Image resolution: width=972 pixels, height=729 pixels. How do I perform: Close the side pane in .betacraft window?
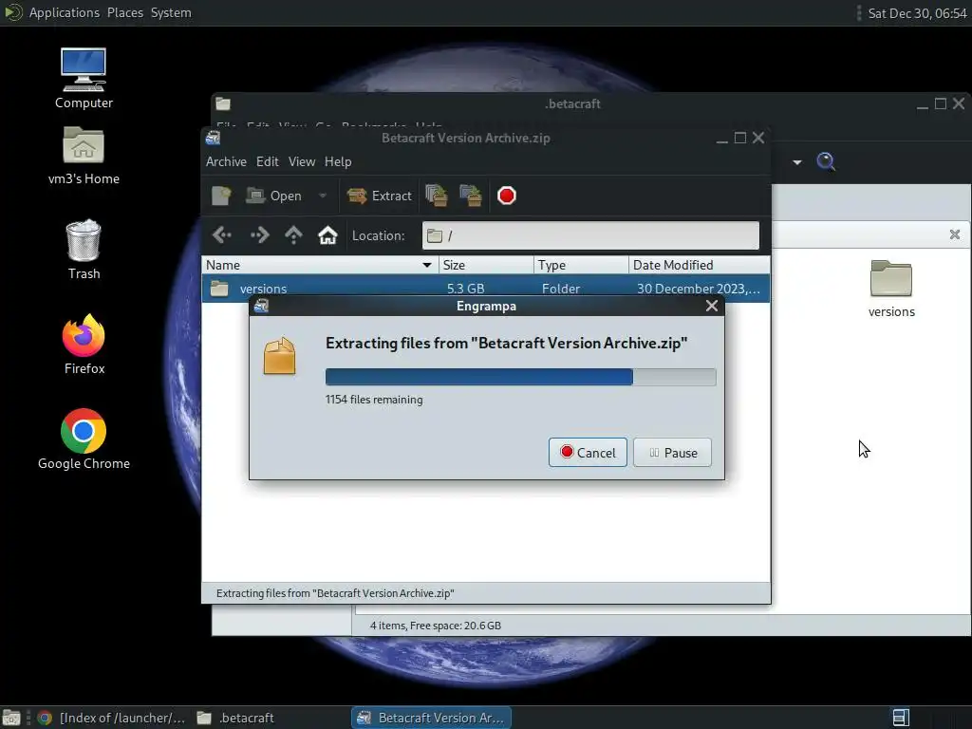coord(955,234)
